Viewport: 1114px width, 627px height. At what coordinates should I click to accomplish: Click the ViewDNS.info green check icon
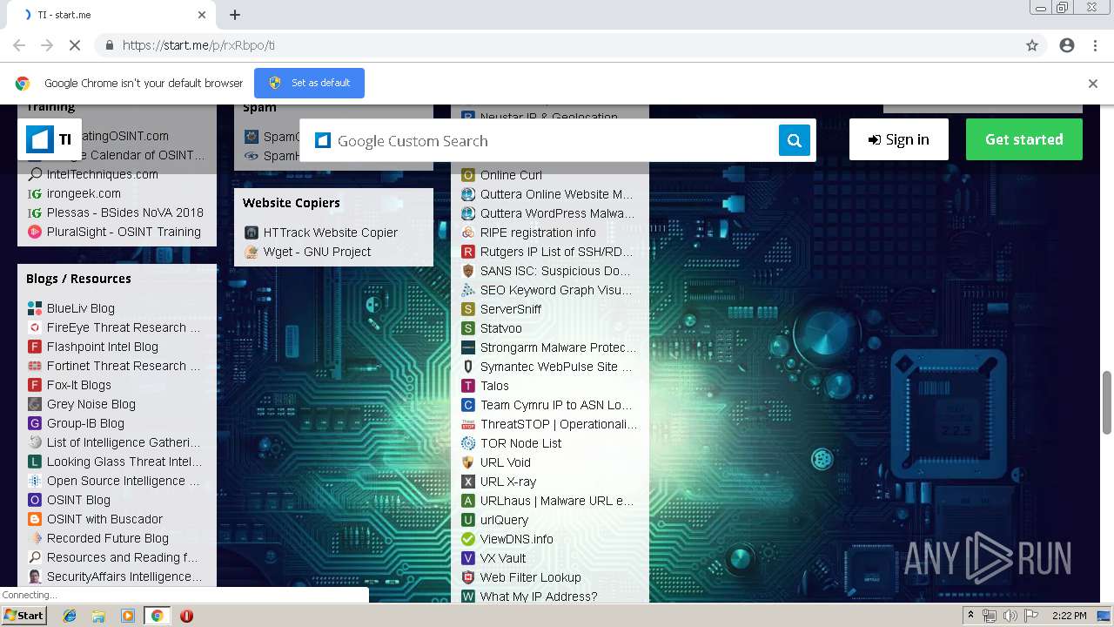468,539
